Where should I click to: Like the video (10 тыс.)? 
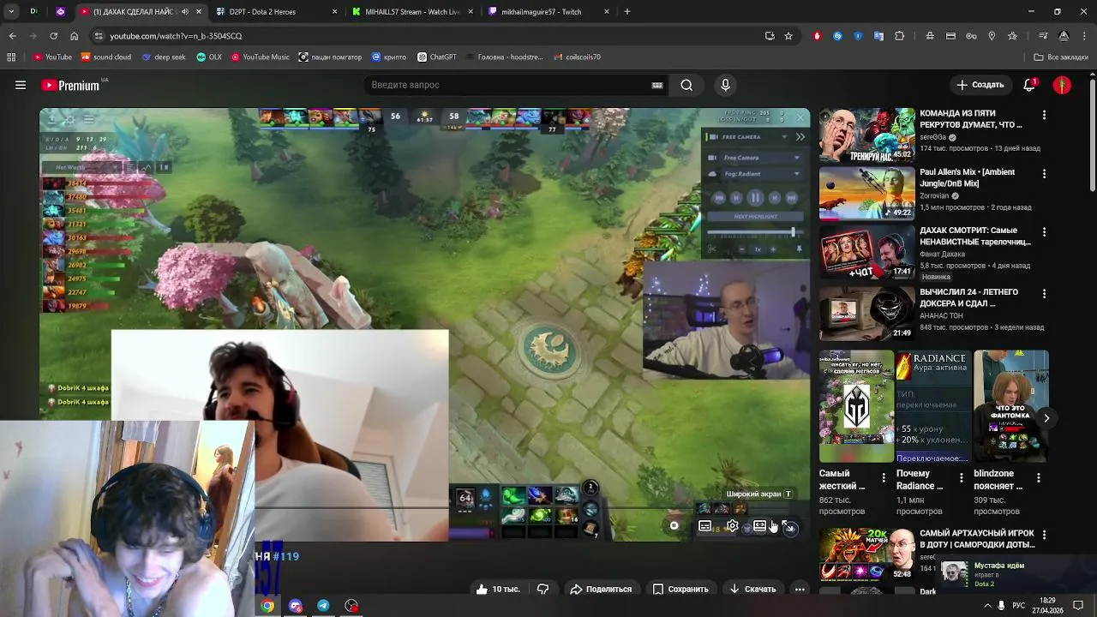(498, 589)
